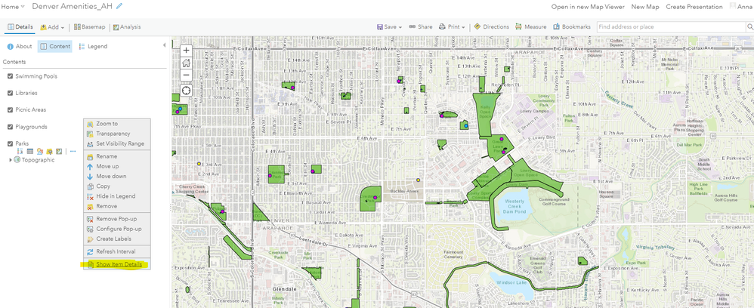Zoom in on the map with plus button

[186, 51]
